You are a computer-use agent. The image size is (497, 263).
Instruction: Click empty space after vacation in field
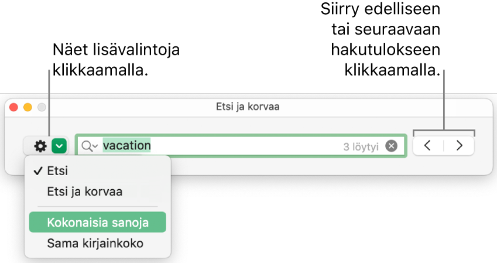click(246, 146)
